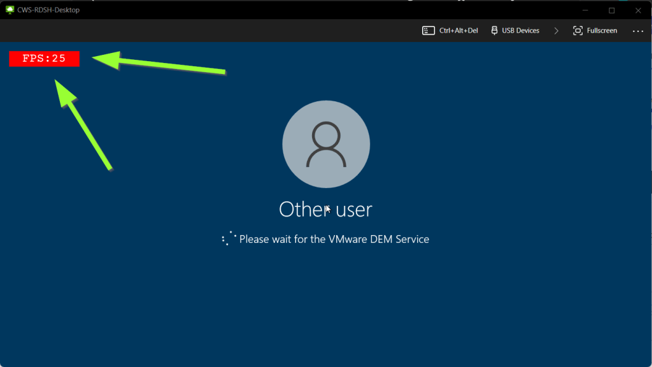Click the ellipsis More options icon
Viewport: 652px width, 367px height.
pyautogui.click(x=637, y=31)
